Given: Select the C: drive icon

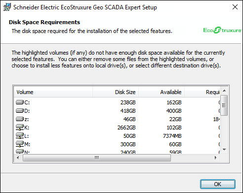Looking at the screenshot, I should pos(20,102).
